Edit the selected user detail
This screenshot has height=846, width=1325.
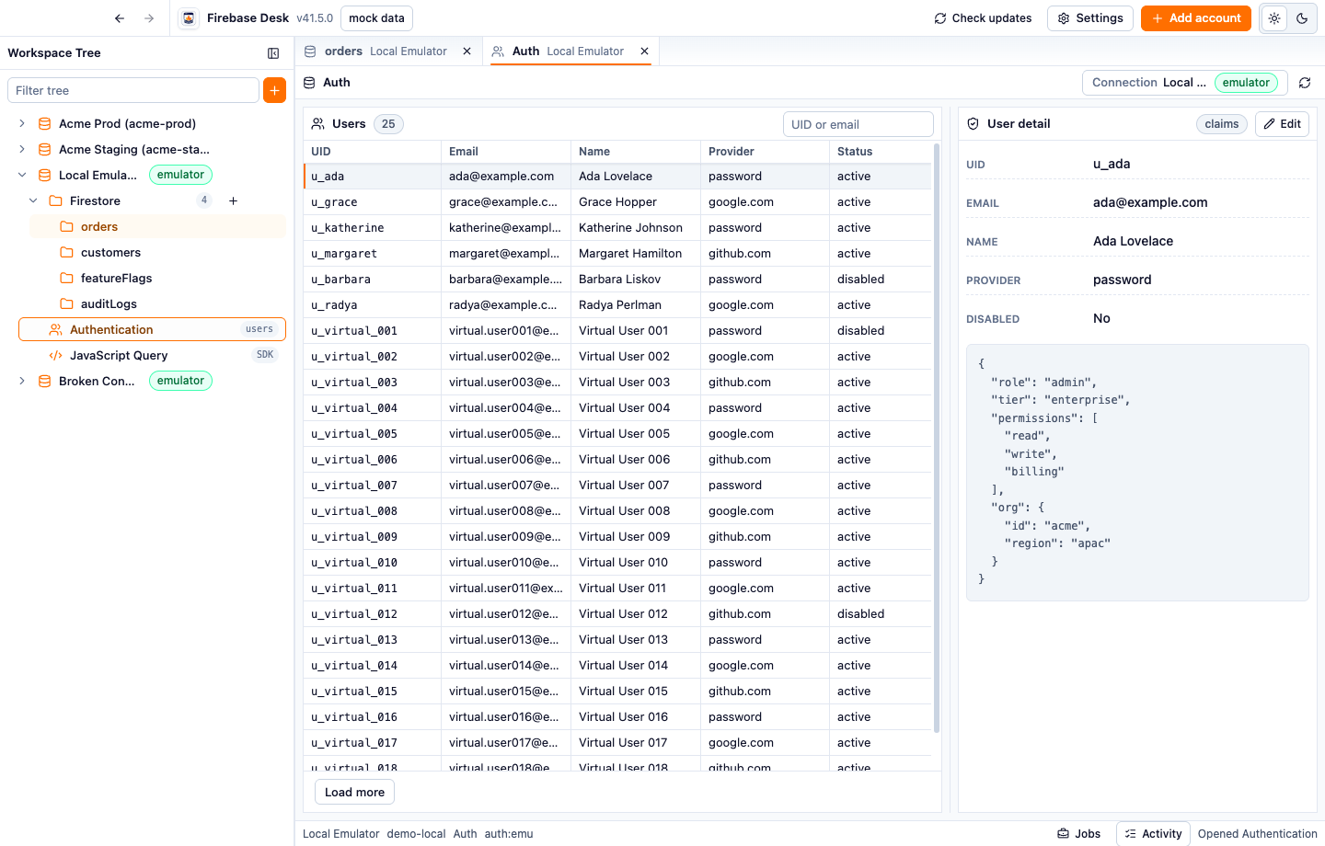tap(1282, 124)
